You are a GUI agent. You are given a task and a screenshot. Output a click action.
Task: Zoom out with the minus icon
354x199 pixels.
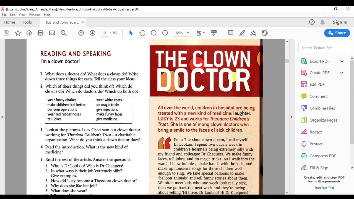coord(153,33)
